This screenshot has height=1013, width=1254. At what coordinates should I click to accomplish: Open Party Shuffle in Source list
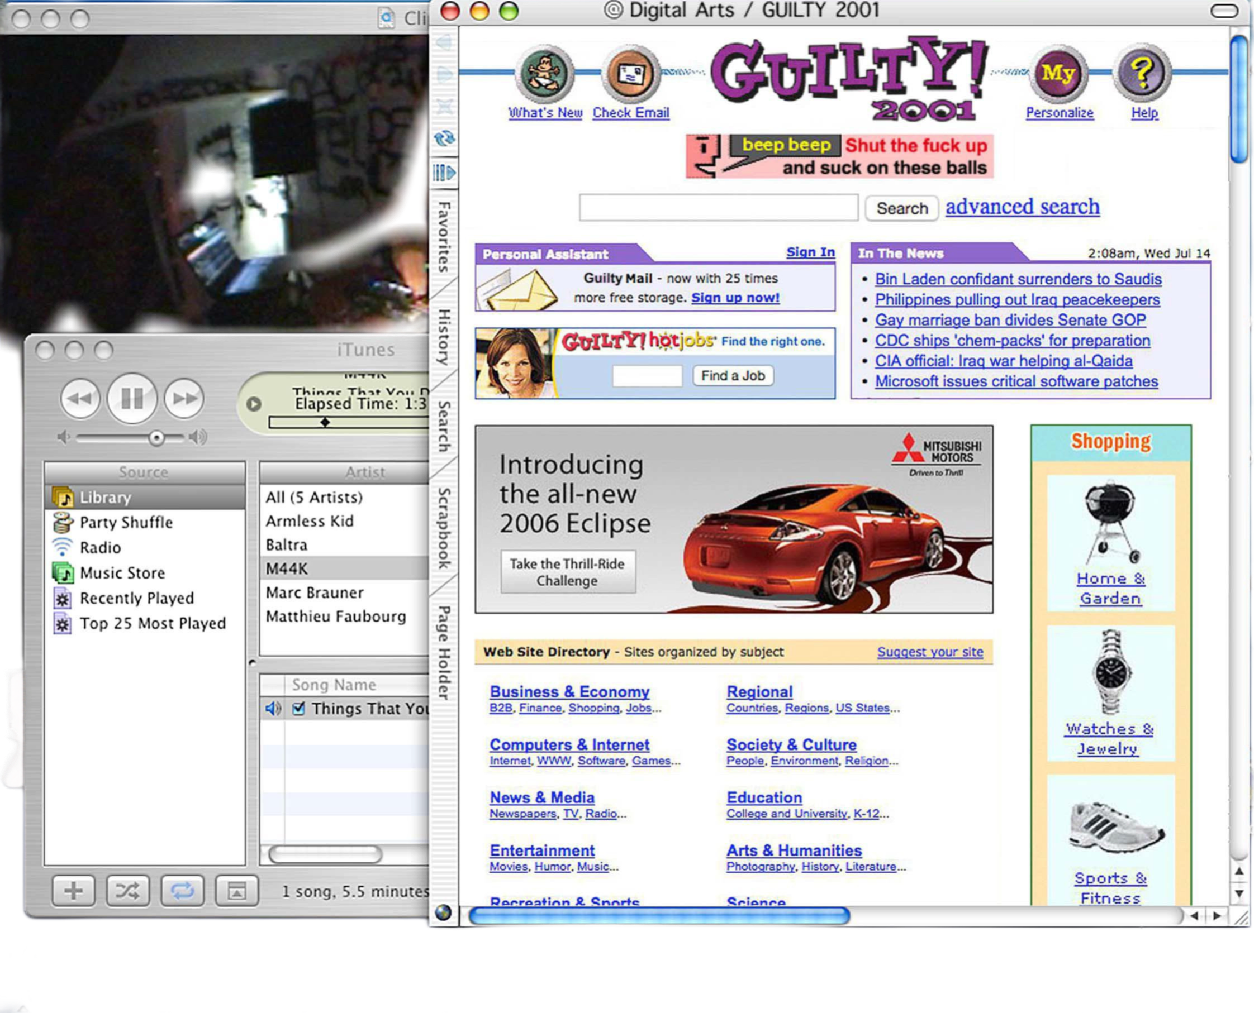tap(145, 522)
